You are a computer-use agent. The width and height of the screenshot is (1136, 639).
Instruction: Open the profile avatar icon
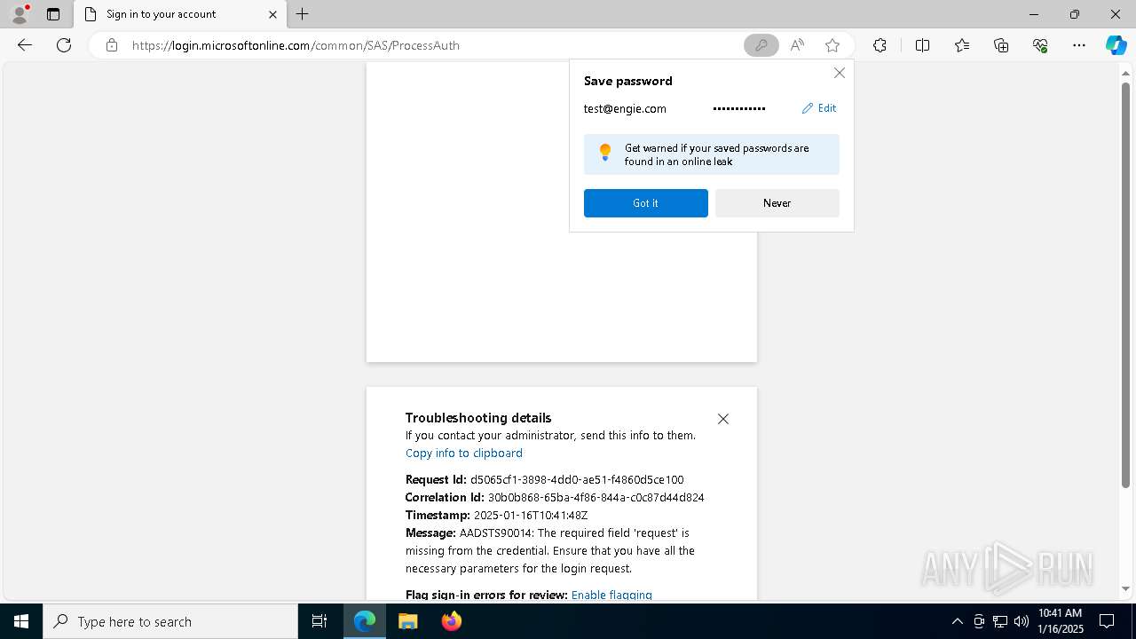click(x=20, y=14)
